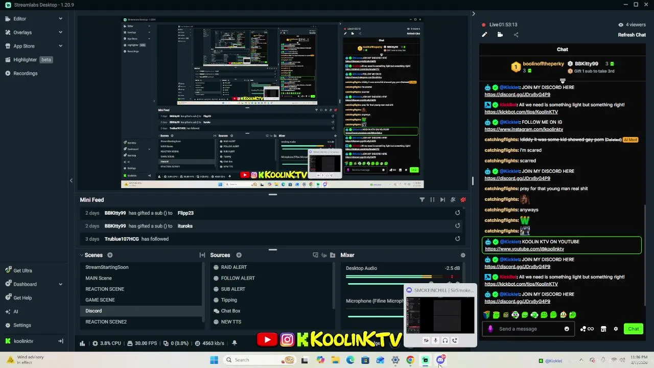Expand the Overlays dropdown chevron

(60, 32)
